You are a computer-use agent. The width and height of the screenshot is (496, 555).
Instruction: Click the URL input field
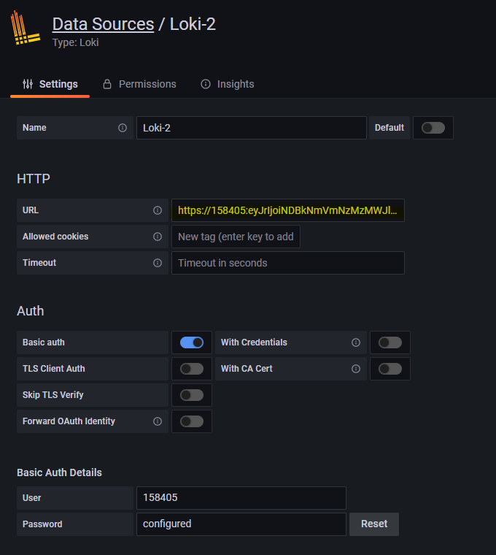point(288,210)
